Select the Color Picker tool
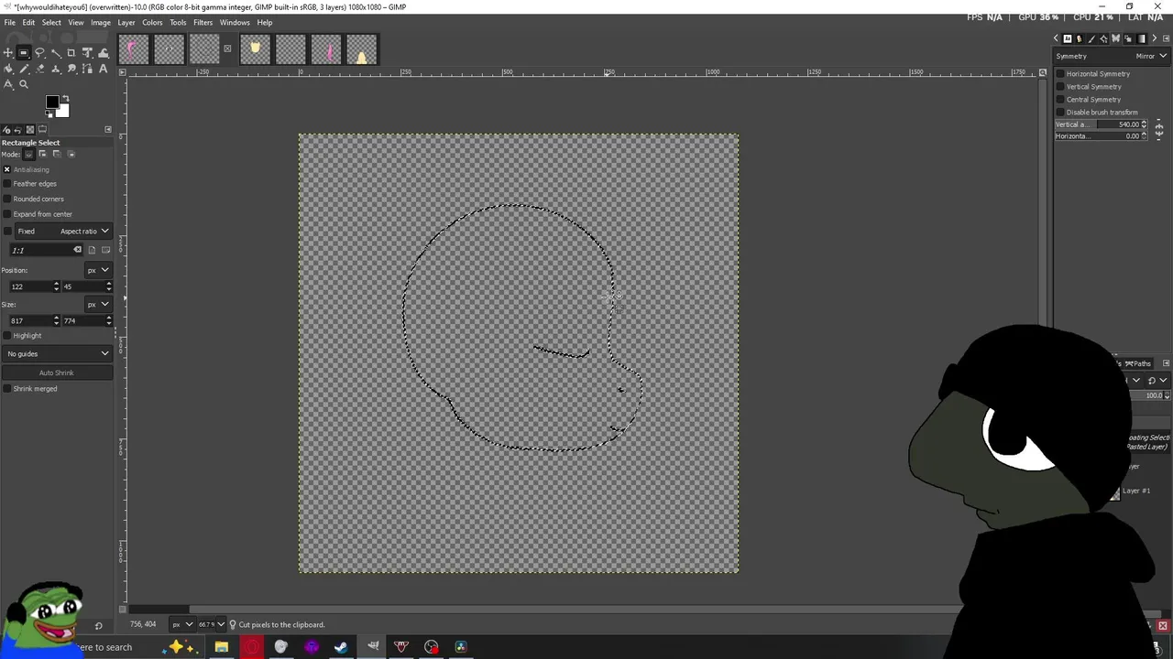Viewport: 1173px width, 659px height. click(x=8, y=84)
